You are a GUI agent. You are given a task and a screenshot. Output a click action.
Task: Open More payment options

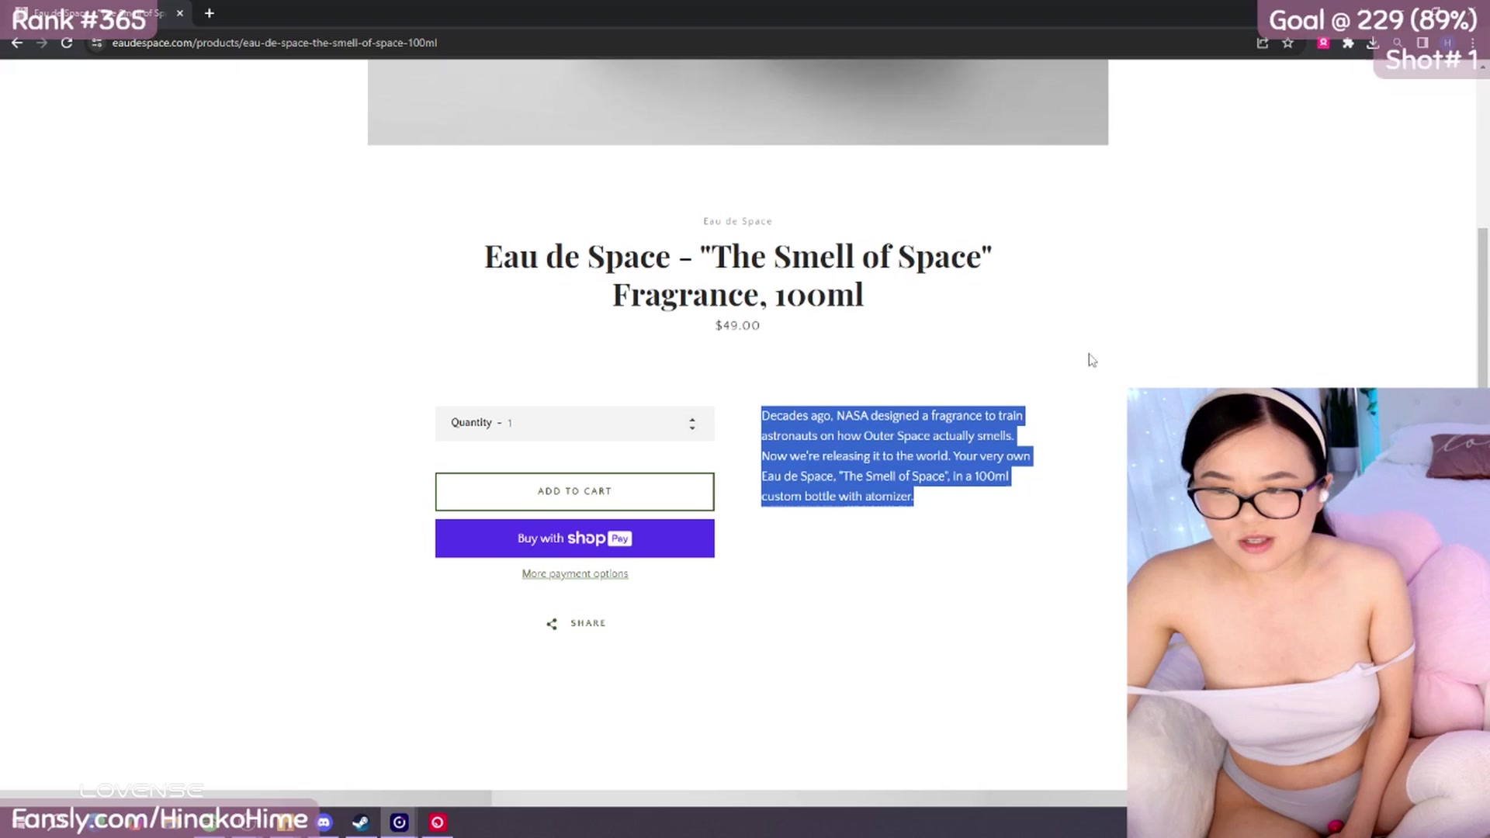pyautogui.click(x=574, y=574)
